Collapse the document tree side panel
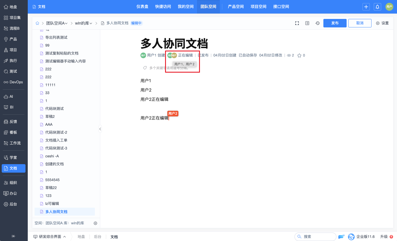This screenshot has height=241, width=397. [x=100, y=129]
